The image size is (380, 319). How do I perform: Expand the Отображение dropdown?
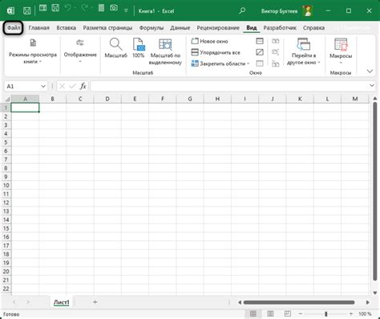80,51
